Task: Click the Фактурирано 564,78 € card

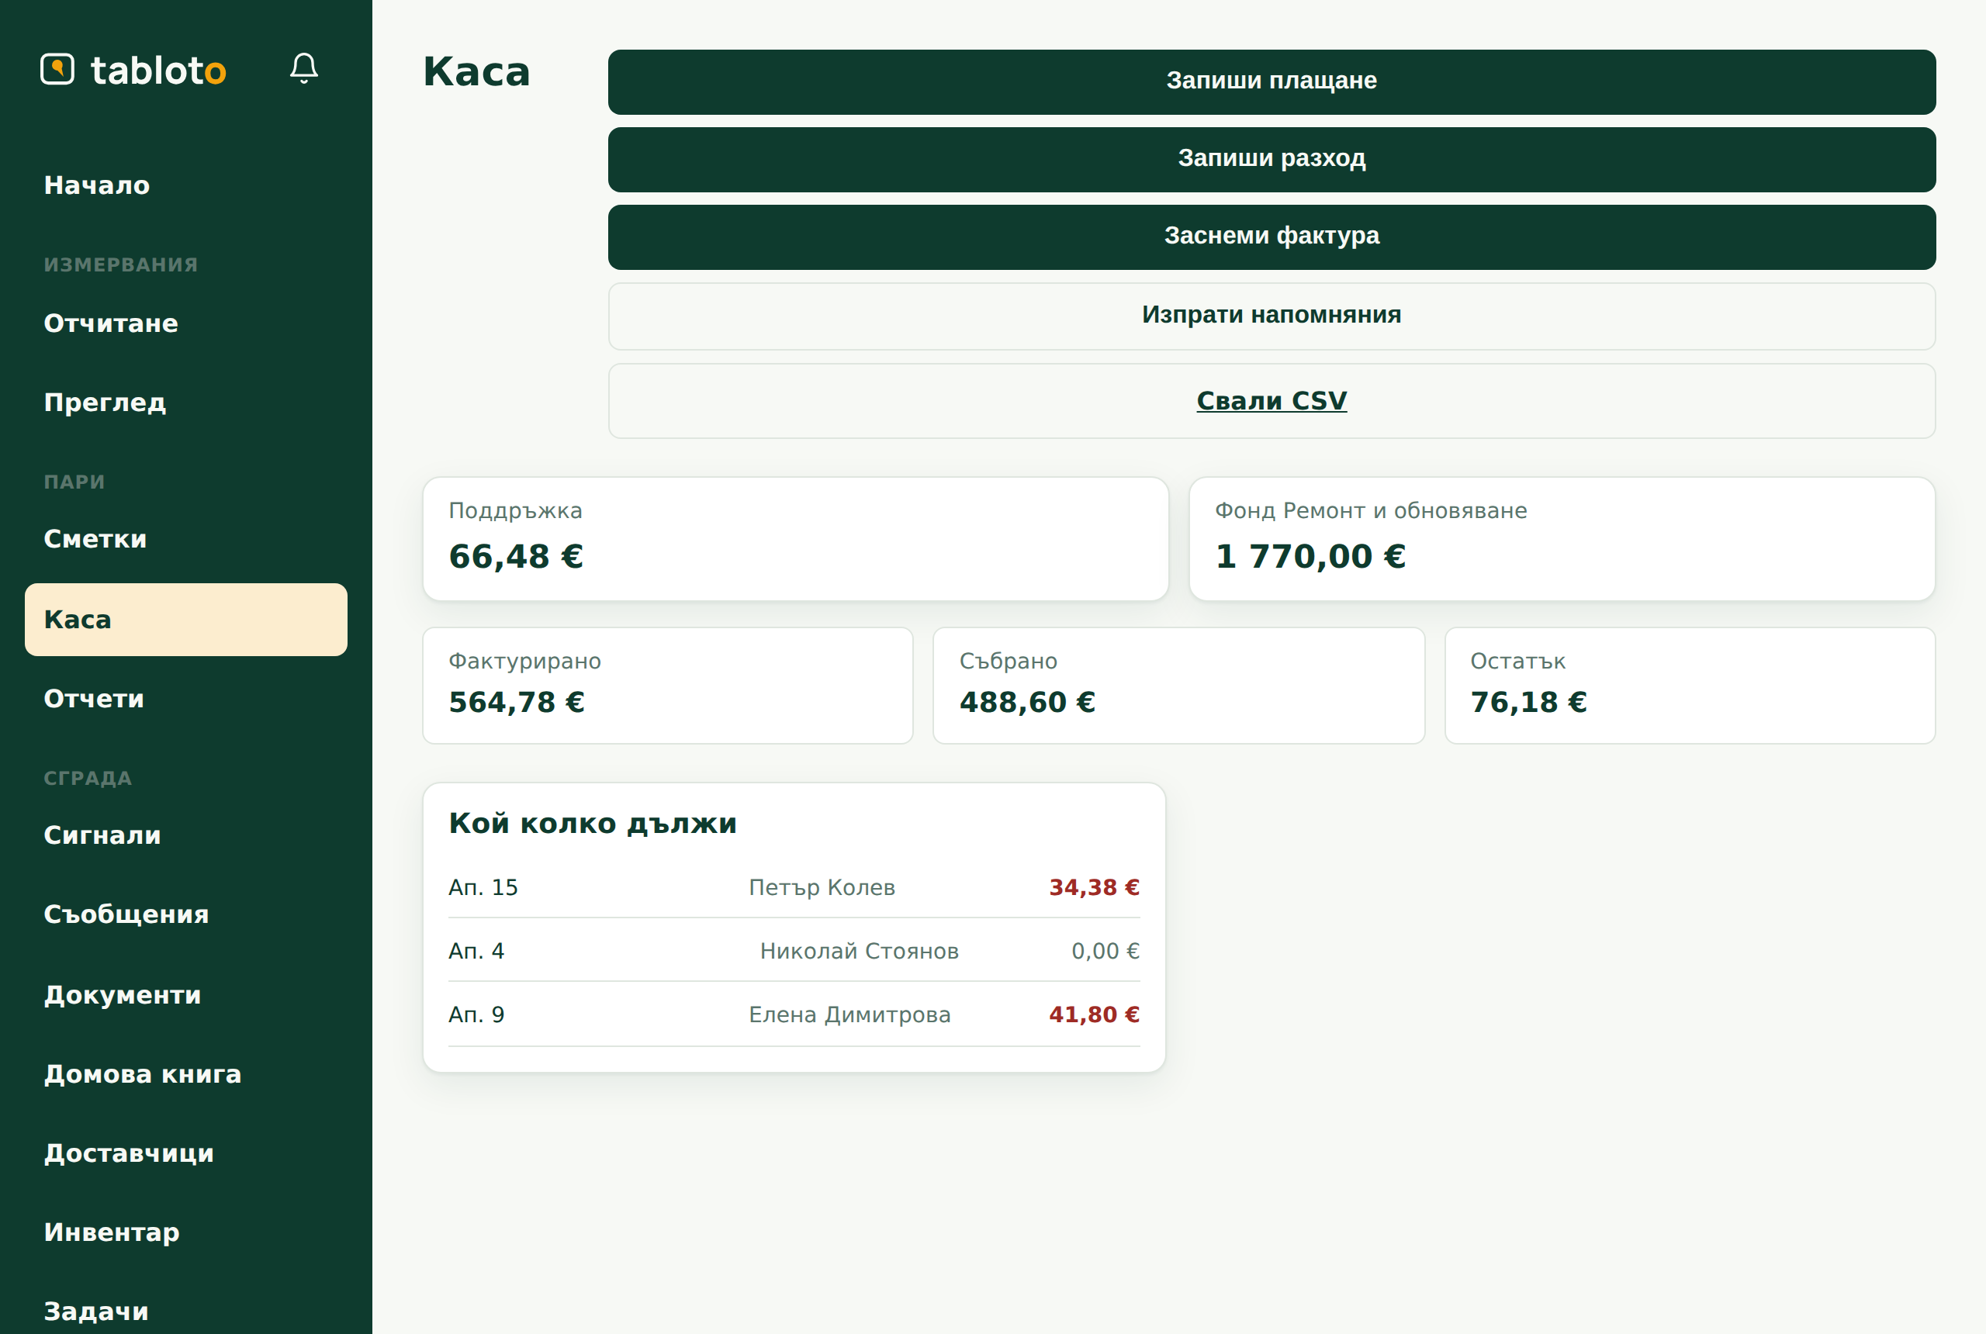Action: (x=667, y=685)
